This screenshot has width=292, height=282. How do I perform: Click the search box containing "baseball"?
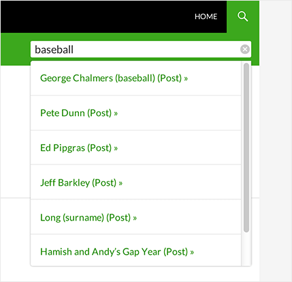(141, 49)
